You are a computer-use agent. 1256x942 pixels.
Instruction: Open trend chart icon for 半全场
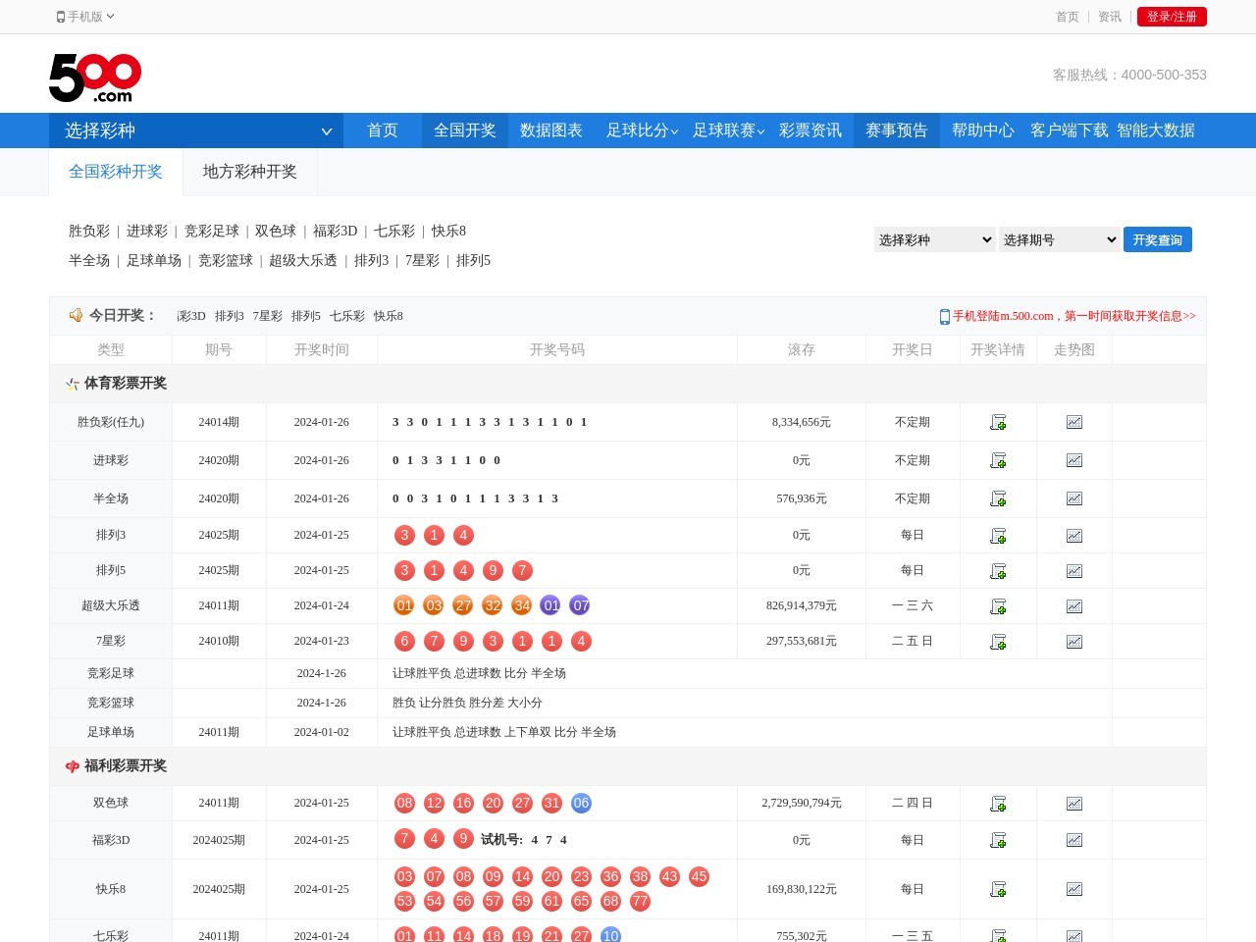tap(1074, 498)
